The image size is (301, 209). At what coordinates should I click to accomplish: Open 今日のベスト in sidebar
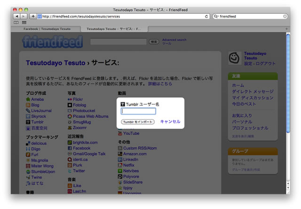244,104
